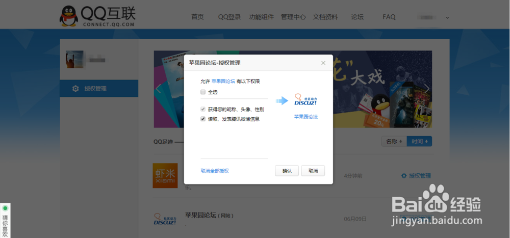Click the 4分钟前 timestamp

pyautogui.click(x=353, y=176)
